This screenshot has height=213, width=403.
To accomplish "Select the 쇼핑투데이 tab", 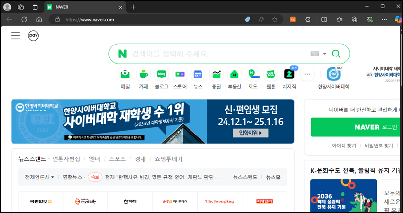I will [x=168, y=159].
